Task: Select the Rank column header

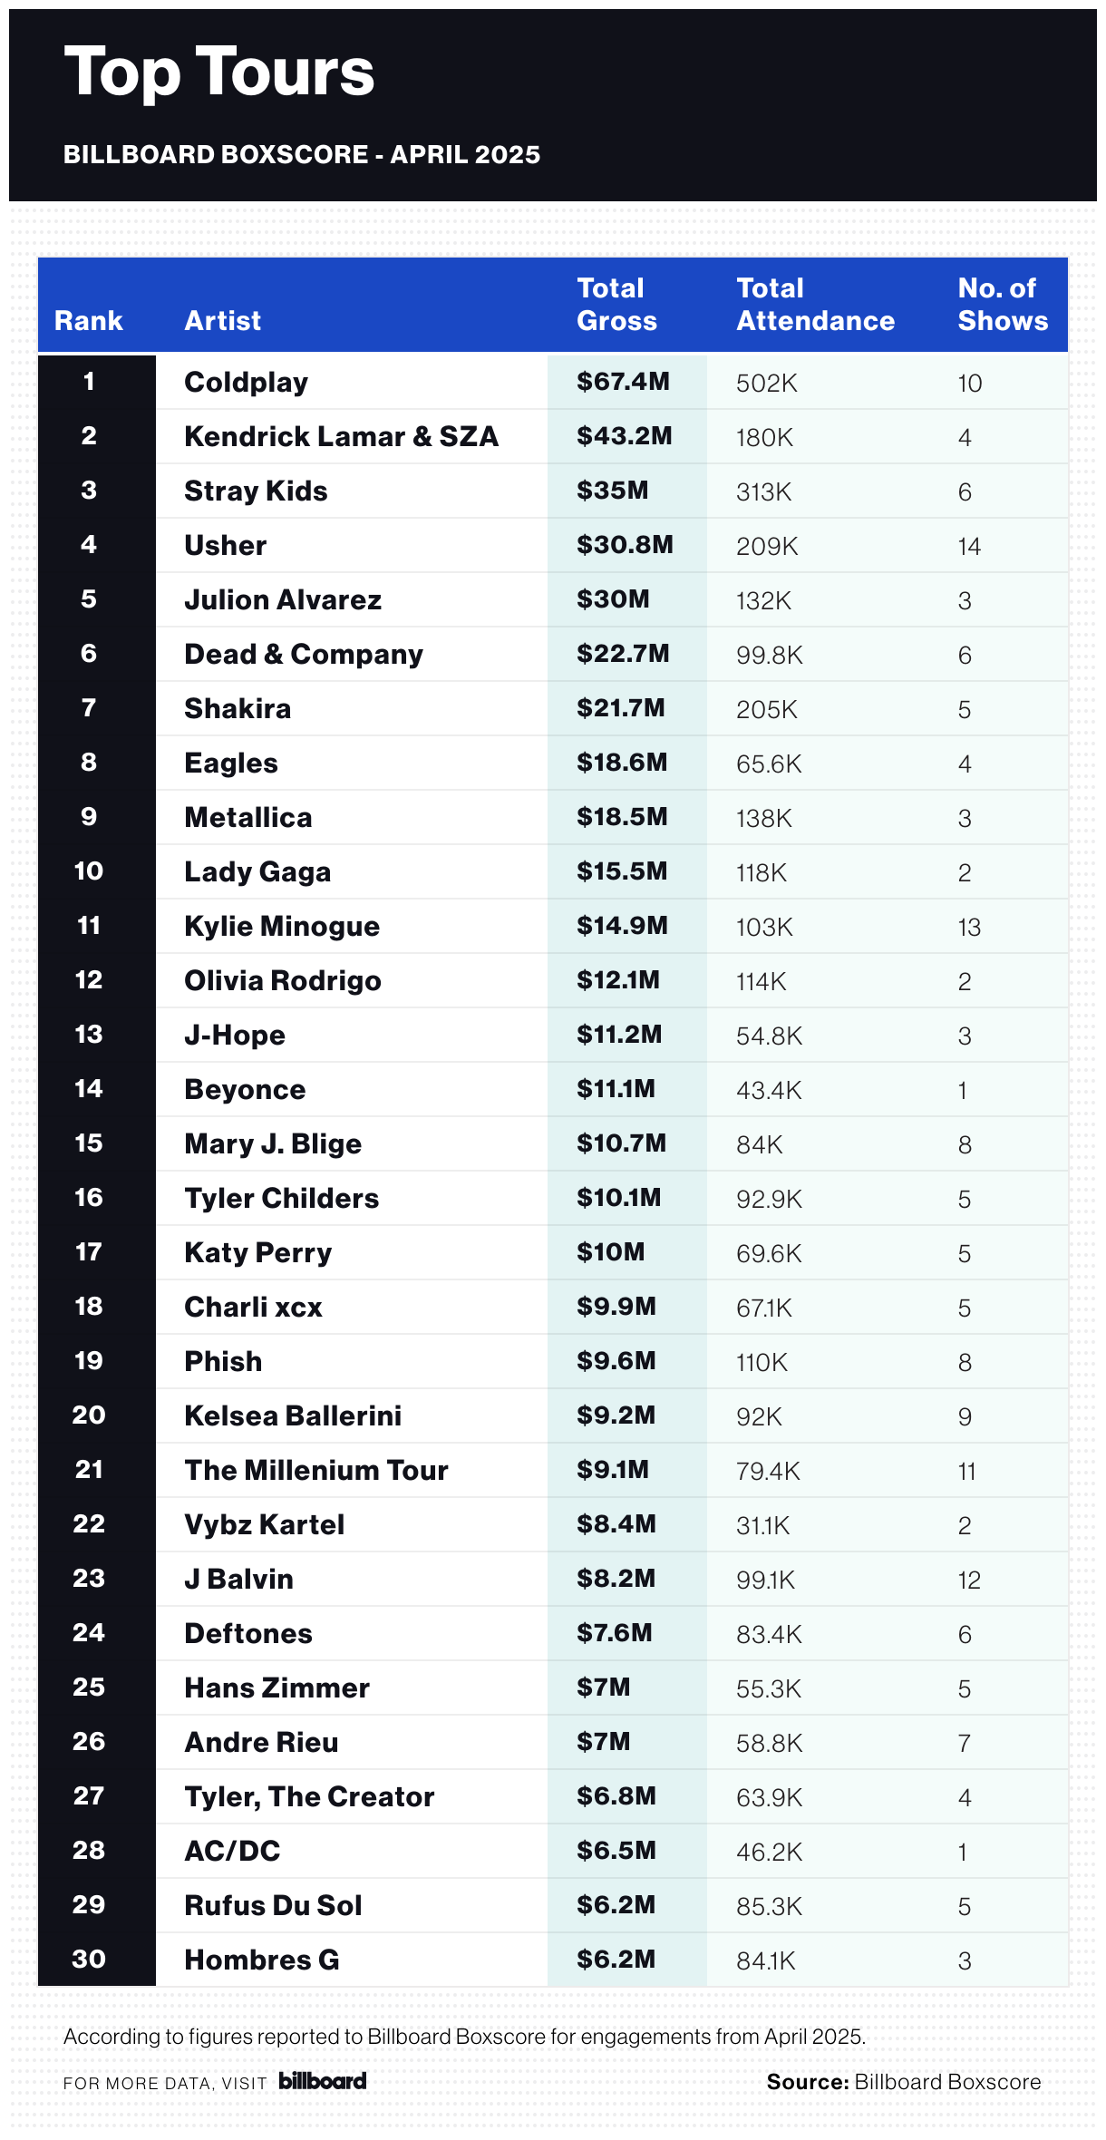Action: [x=89, y=321]
